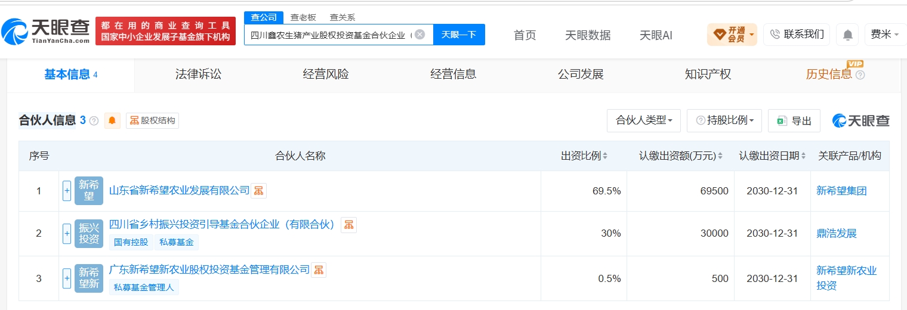Screen dimensions: 907x310
Task: Expand row 1 with the plus button
Action: (67, 191)
